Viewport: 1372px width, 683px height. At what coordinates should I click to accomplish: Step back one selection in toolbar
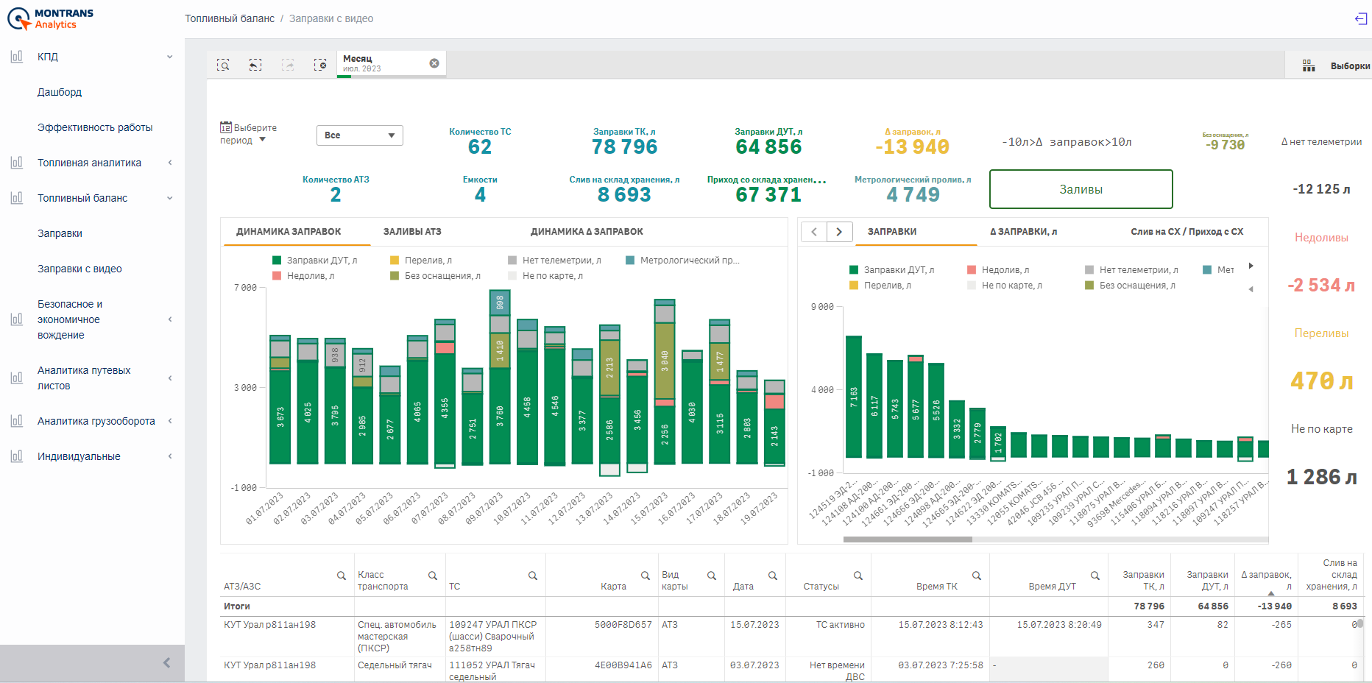255,65
